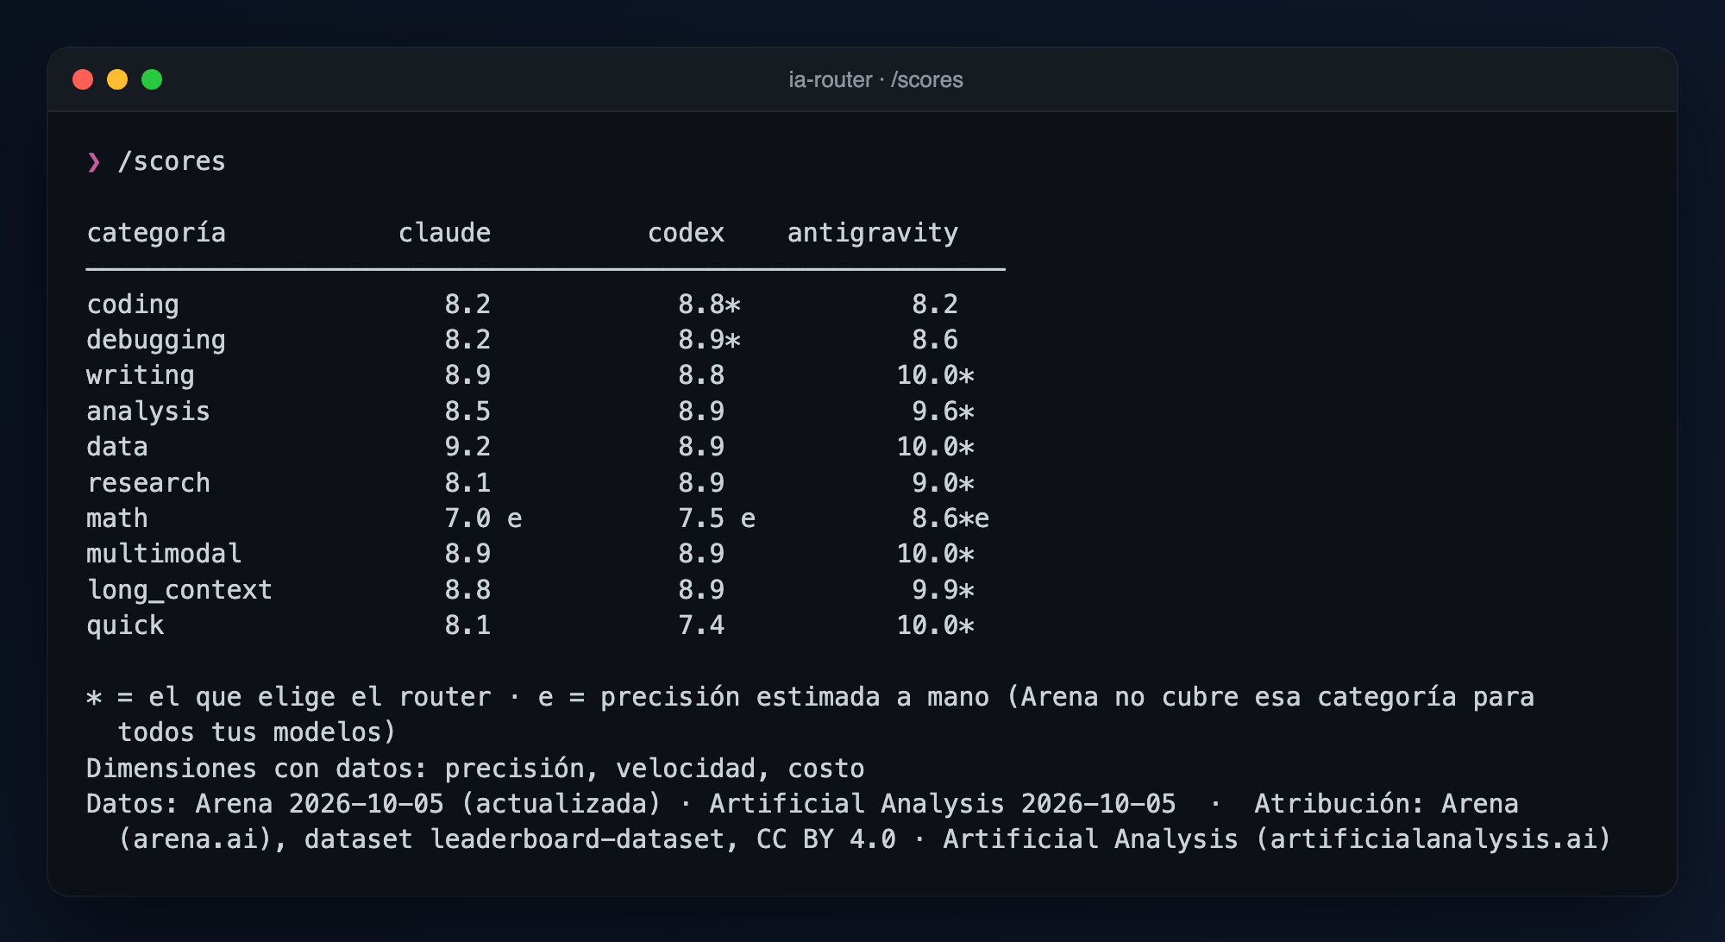Viewport: 1725px width, 942px height.
Task: Click claude score '7.0 e' for math
Action: tap(483, 518)
